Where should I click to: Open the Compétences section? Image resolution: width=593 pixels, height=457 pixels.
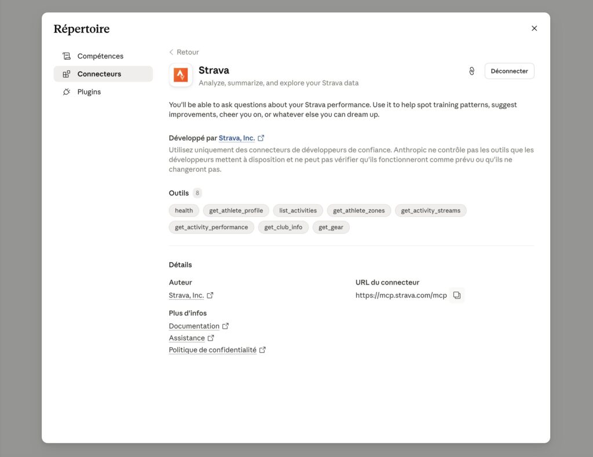tap(103, 56)
